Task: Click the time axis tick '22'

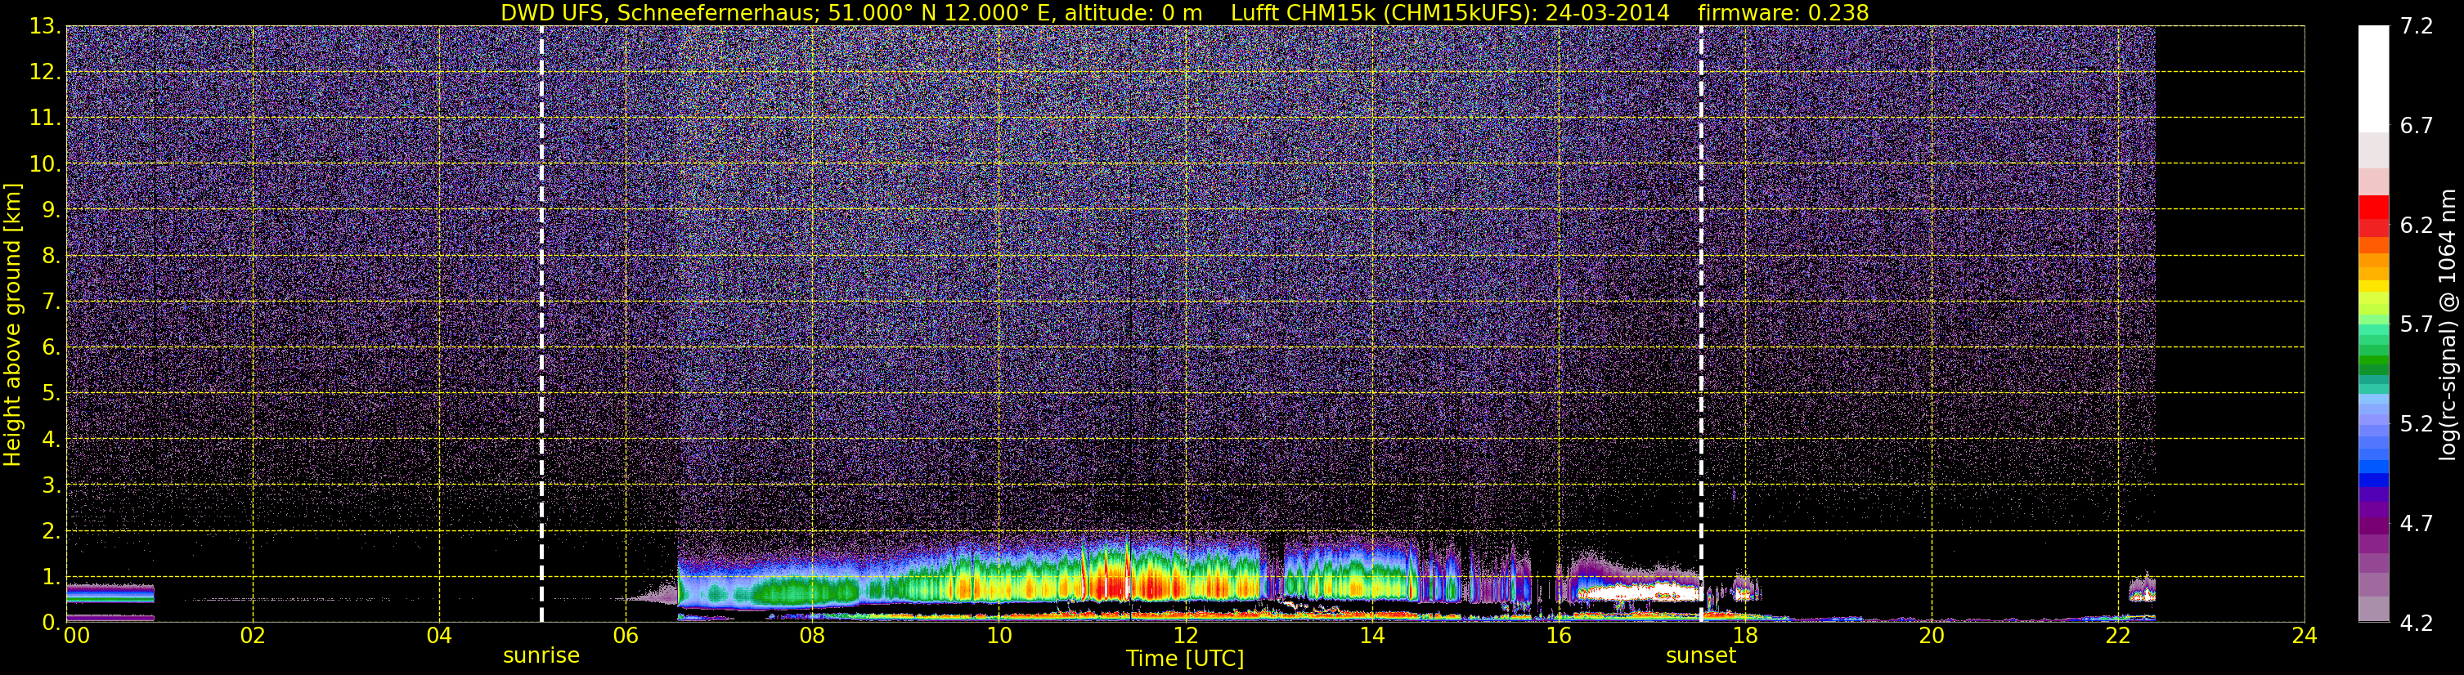Action: pyautogui.click(x=2118, y=636)
